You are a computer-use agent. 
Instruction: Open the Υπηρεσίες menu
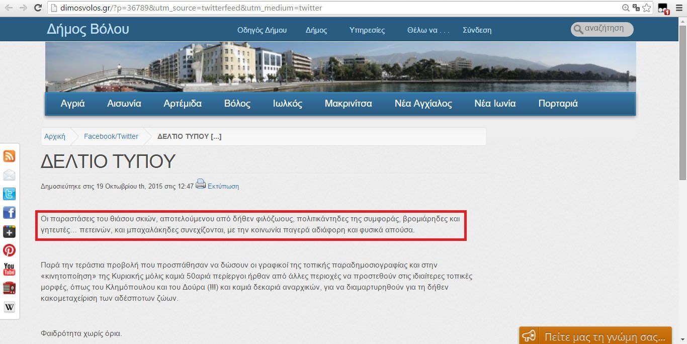367,30
